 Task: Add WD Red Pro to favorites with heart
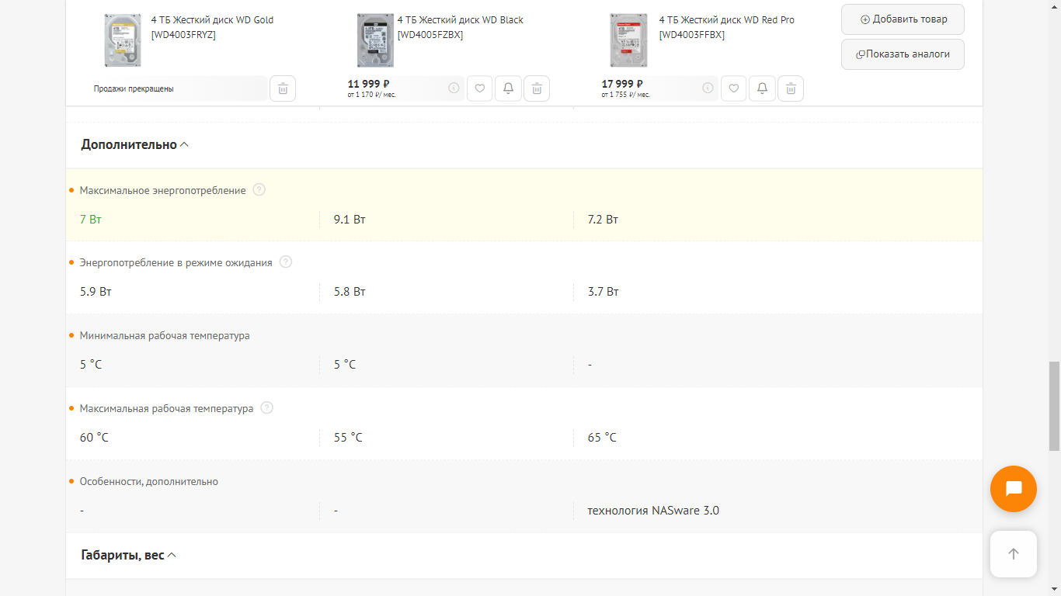tap(734, 88)
